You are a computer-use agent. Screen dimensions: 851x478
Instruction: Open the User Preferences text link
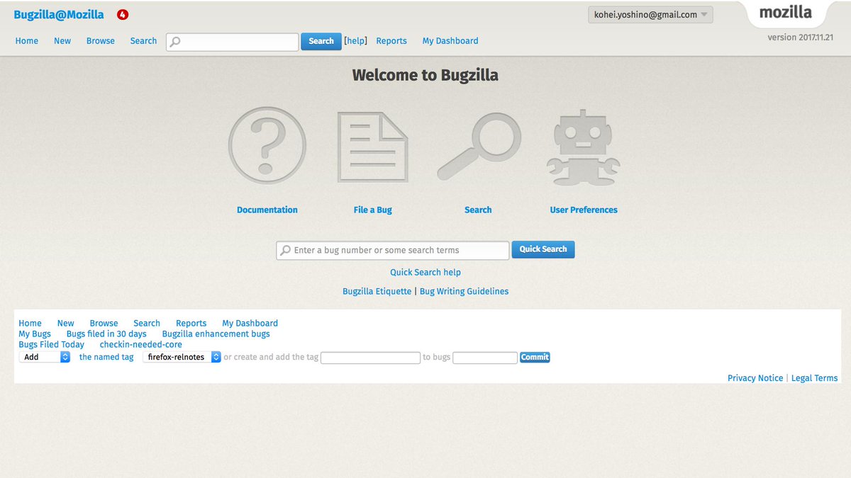coord(584,210)
